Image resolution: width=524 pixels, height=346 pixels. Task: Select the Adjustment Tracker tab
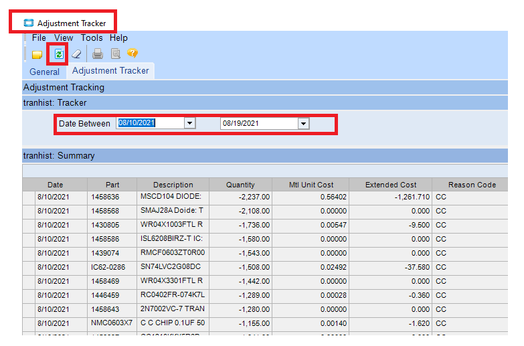pyautogui.click(x=110, y=70)
